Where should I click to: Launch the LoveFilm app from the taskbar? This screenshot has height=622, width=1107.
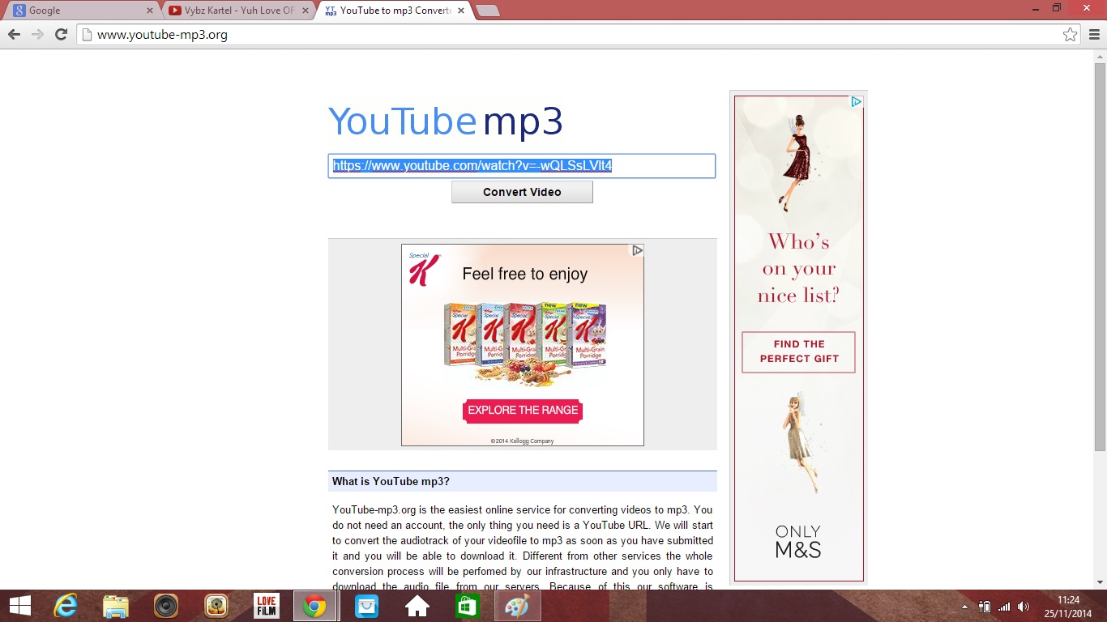point(266,606)
